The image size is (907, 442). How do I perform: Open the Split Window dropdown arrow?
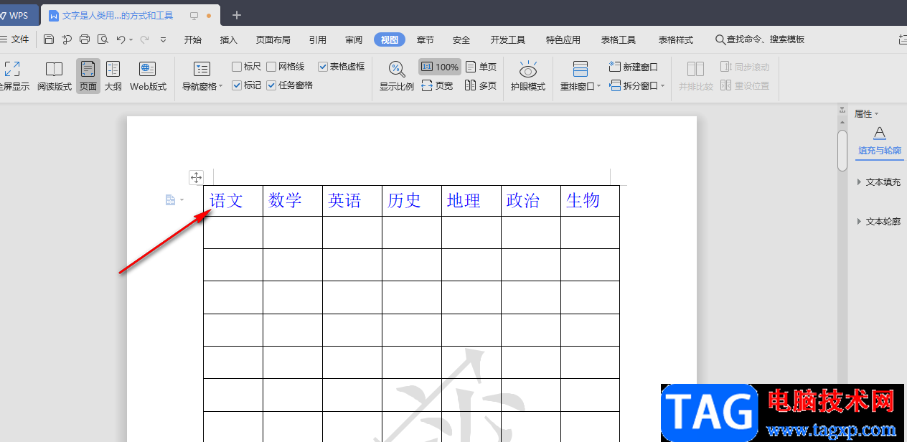(662, 86)
